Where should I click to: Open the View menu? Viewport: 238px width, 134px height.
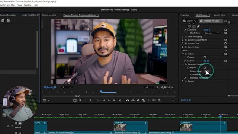(20, 5)
